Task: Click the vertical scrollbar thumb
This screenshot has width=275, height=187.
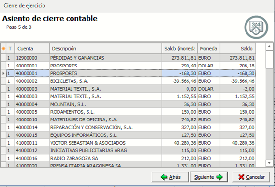Action: point(269,59)
